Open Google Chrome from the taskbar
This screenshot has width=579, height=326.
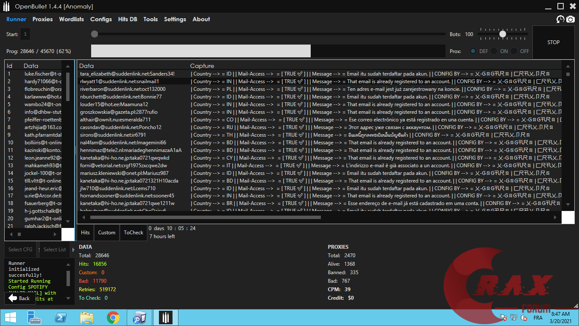click(113, 318)
